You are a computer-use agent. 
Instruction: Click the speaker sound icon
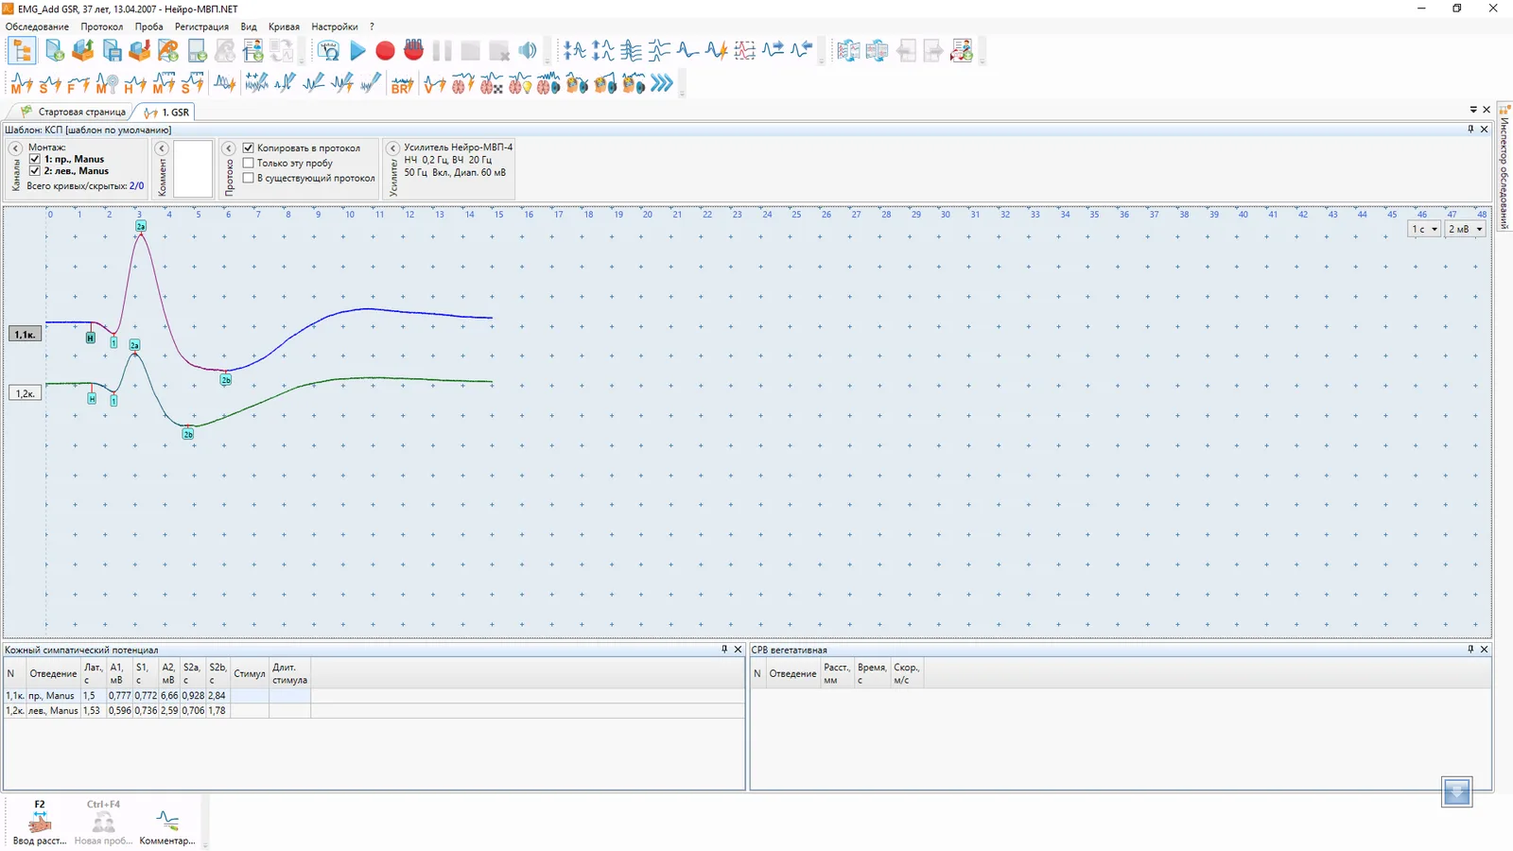pyautogui.click(x=528, y=51)
